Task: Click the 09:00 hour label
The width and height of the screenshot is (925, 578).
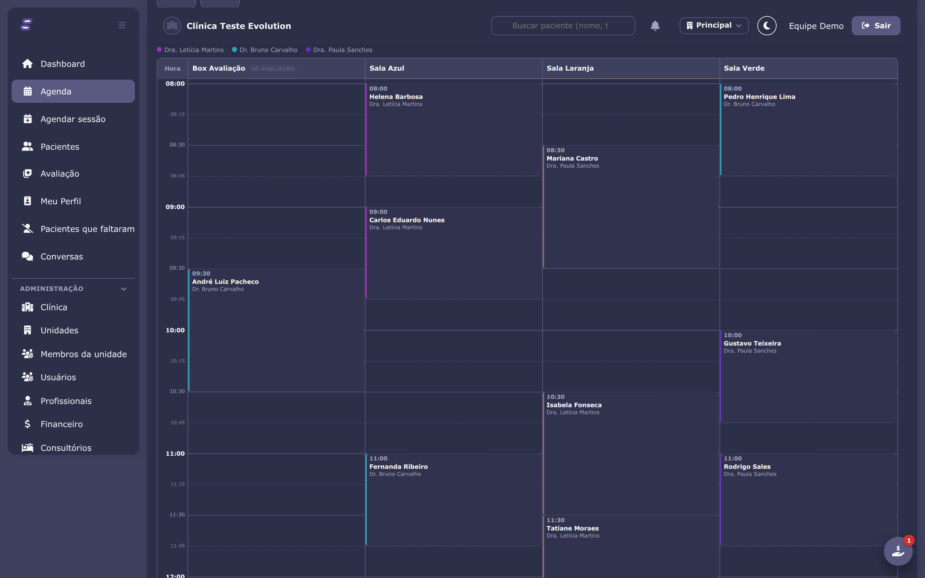Action: click(175, 207)
